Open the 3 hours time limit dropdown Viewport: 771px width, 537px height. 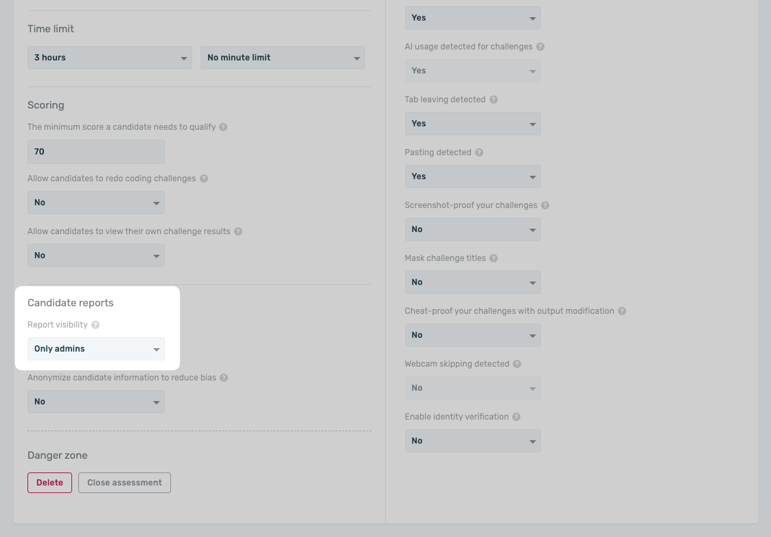pyautogui.click(x=110, y=58)
